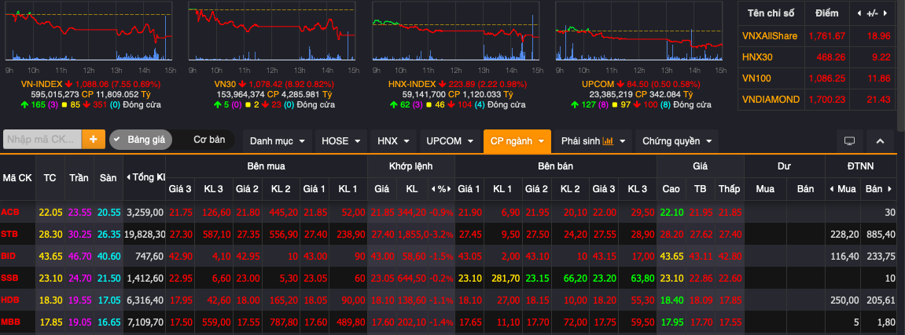Click the chart icon in Phái sinh
905x335 pixels.
(x=608, y=141)
